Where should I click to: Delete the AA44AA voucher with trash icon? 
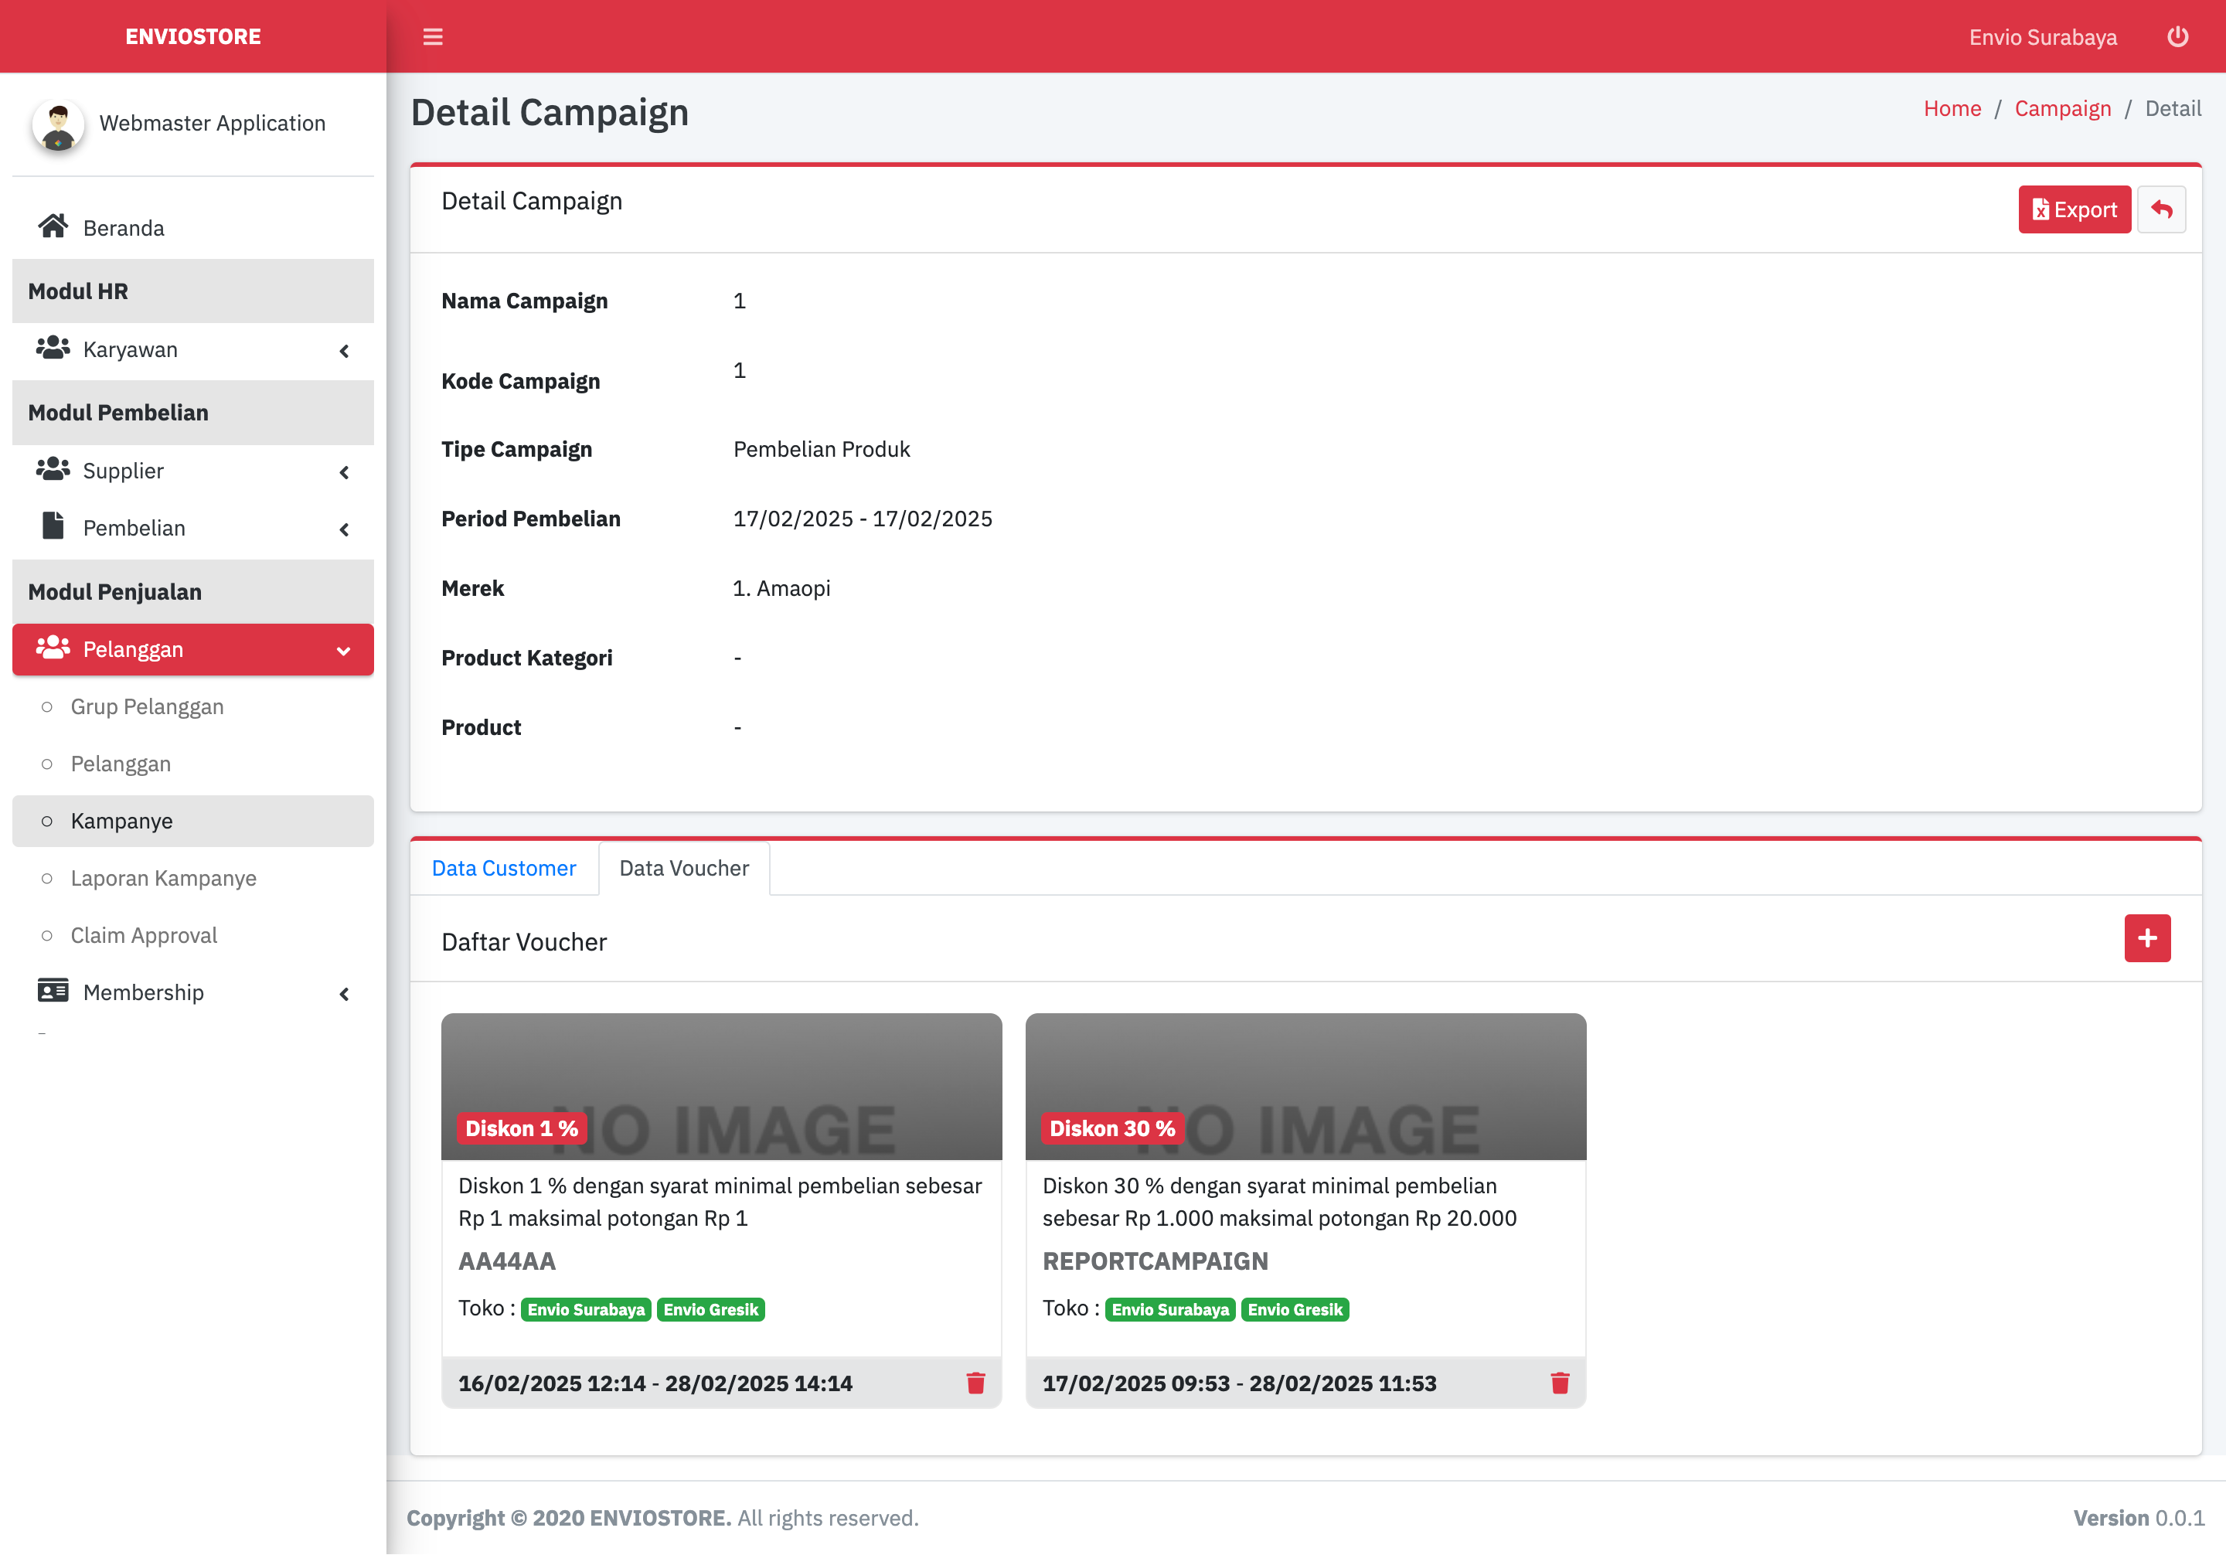click(x=975, y=1383)
